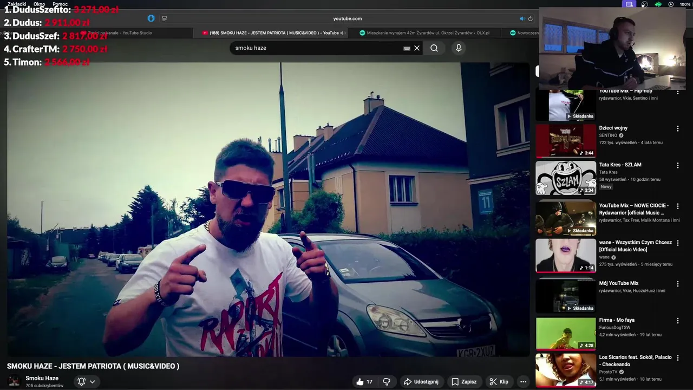Open Mój YouTube Mix title
This screenshot has height=390, width=693.
(619, 283)
